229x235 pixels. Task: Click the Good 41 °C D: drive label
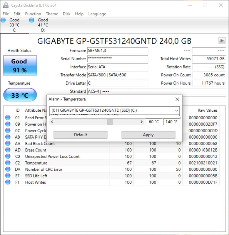pos(43,25)
